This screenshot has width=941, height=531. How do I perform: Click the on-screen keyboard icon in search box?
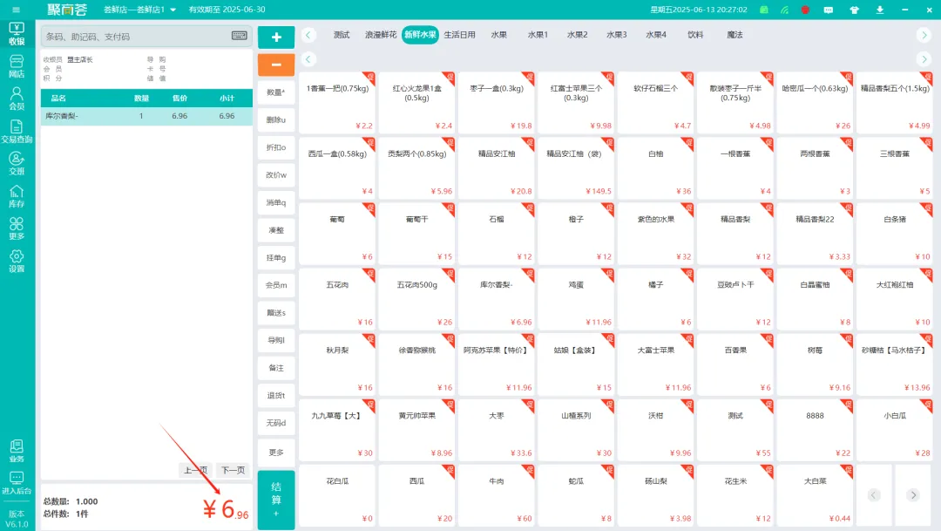(x=239, y=36)
